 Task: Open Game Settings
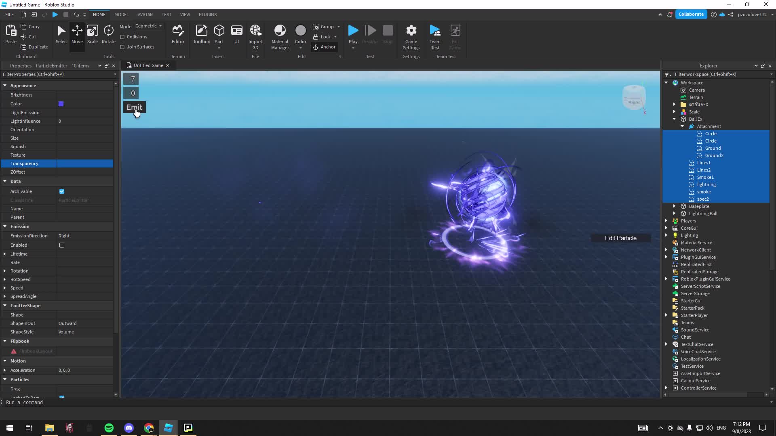tap(411, 36)
